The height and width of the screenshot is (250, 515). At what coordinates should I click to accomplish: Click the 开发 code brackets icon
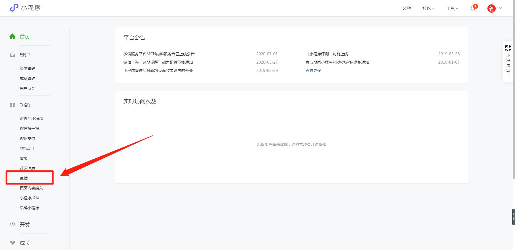tap(12, 224)
